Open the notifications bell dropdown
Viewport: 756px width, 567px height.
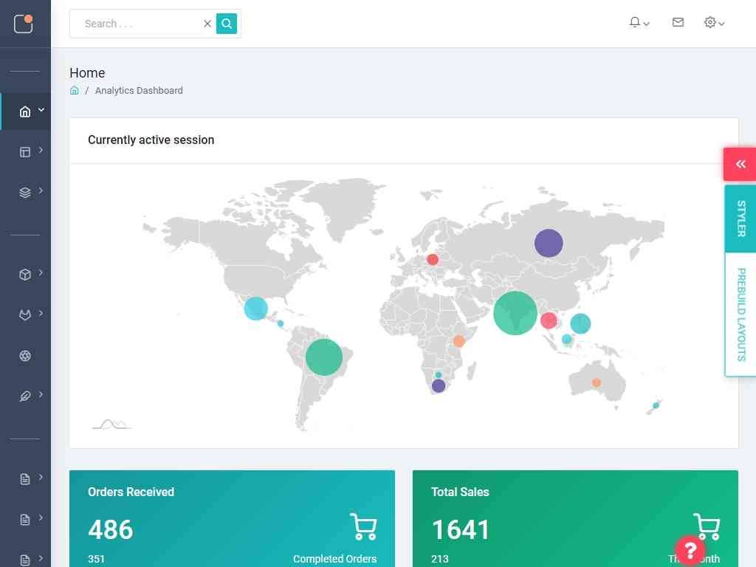[x=639, y=23]
